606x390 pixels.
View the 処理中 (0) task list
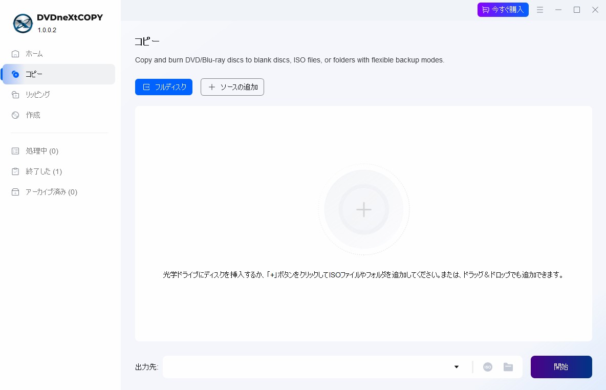[59, 151]
